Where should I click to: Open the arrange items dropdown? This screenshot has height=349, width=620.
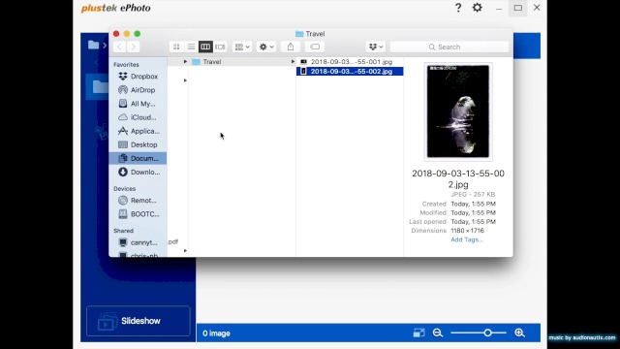pyautogui.click(x=242, y=47)
